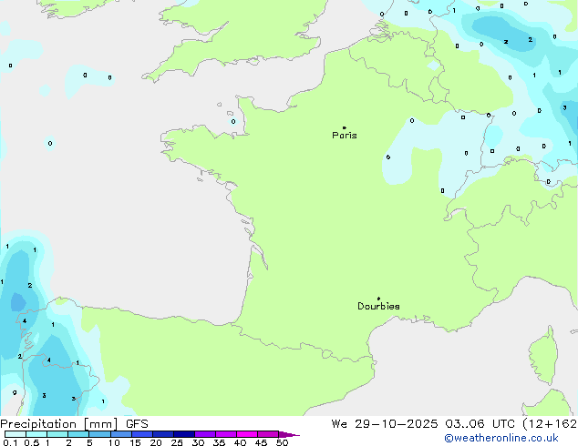Click the '03..06 UTC' time text
The height and width of the screenshot is (446, 578).
(480, 424)
